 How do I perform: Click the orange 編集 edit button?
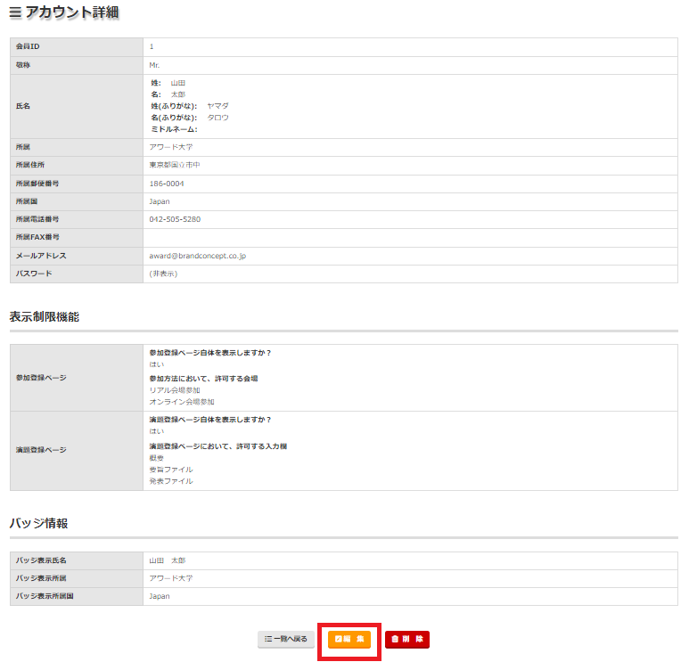[x=349, y=639]
